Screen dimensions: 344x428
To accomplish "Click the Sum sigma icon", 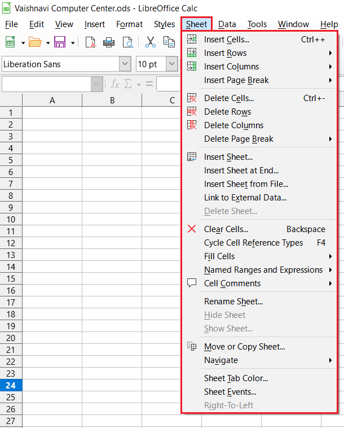I will pyautogui.click(x=128, y=84).
